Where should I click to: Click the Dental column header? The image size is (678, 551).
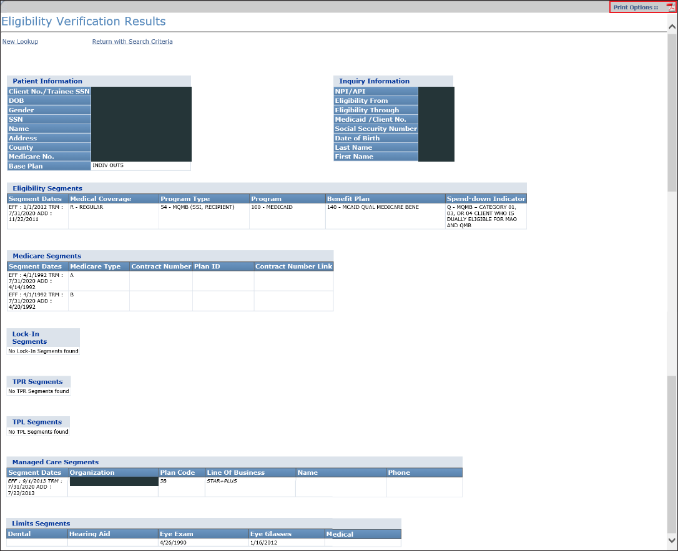click(x=37, y=534)
